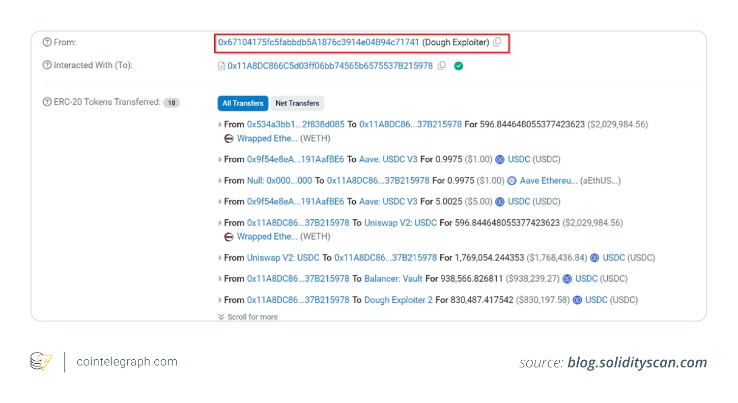Image resolution: width=738 pixels, height=403 pixels.
Task: Open the Balancer: Vault address link
Action: point(393,279)
